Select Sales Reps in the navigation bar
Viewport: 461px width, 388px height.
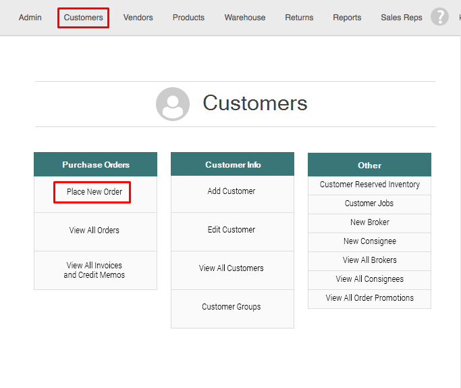click(402, 18)
